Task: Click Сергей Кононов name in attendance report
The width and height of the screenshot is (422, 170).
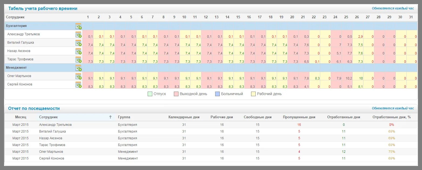Action: click(52, 158)
